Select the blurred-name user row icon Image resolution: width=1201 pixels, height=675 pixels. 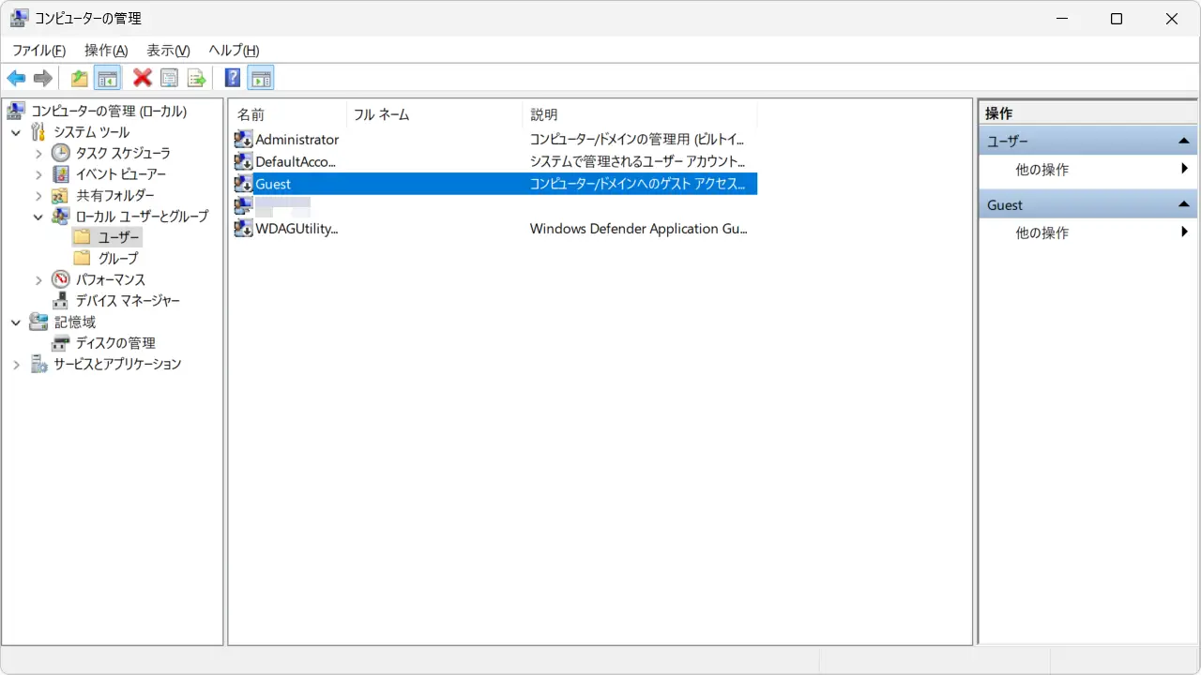pos(243,206)
